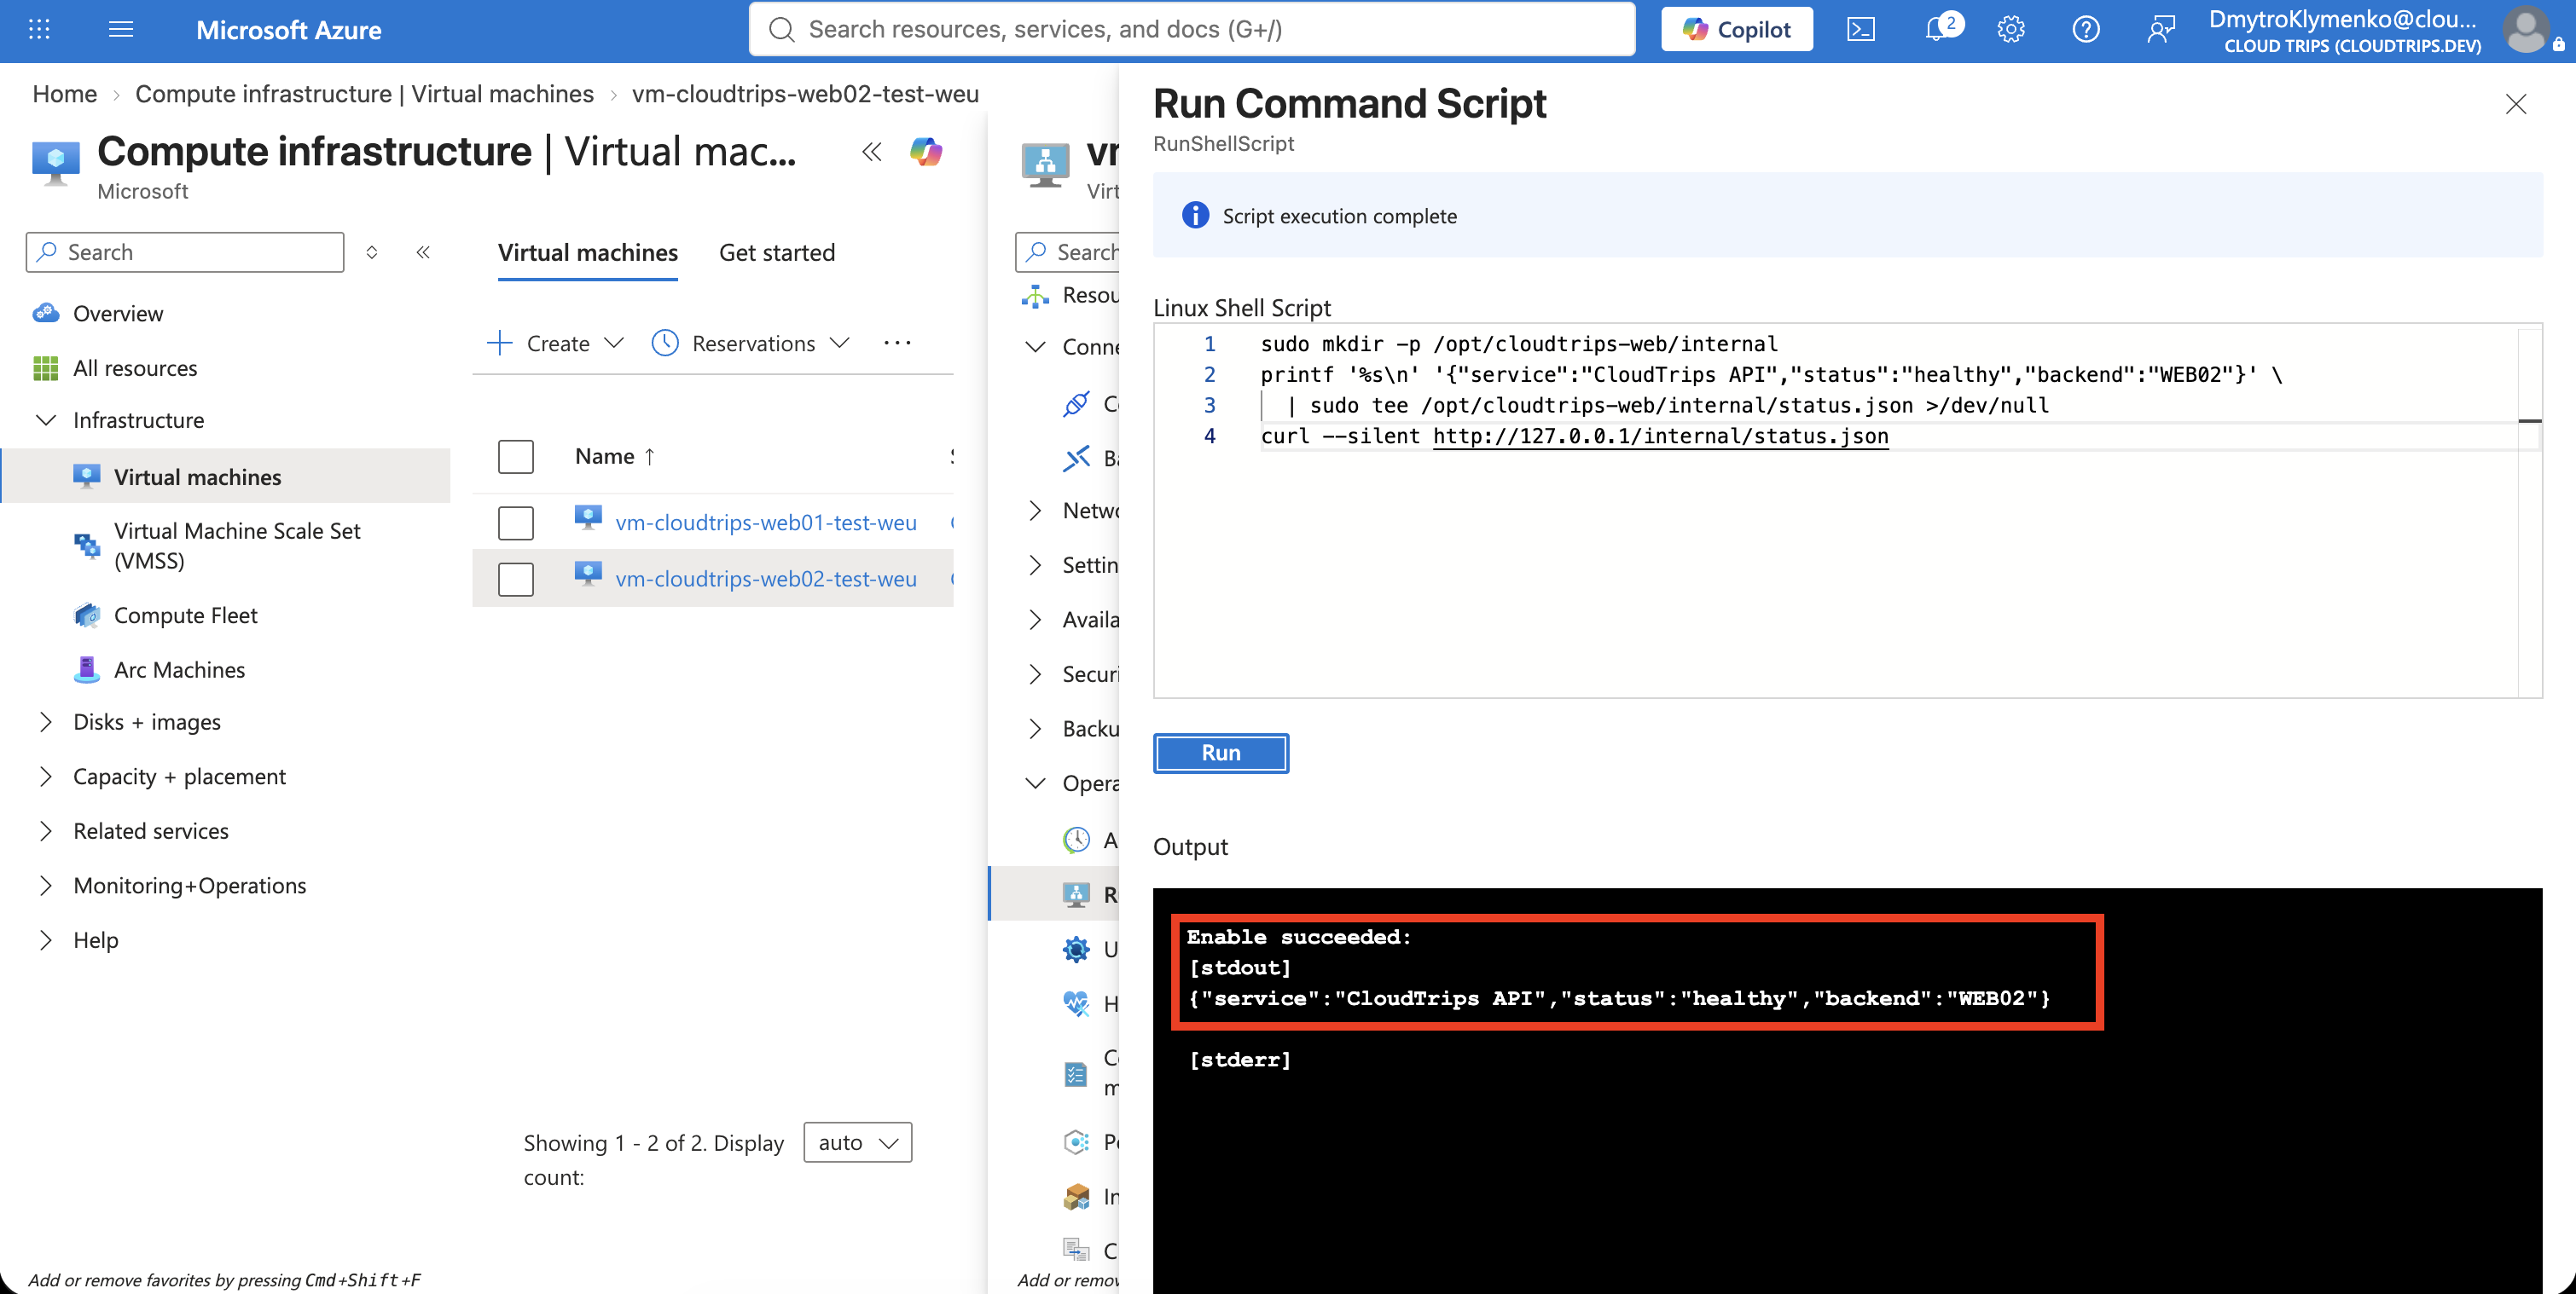Check the vm-cloudtrips-web01-test-weu row checkbox

point(516,523)
